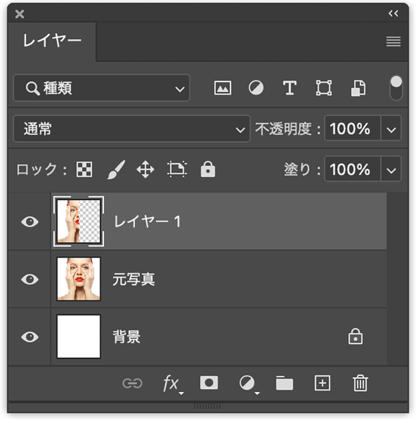Delete layer with trash icon
The image size is (416, 423).
tap(360, 383)
